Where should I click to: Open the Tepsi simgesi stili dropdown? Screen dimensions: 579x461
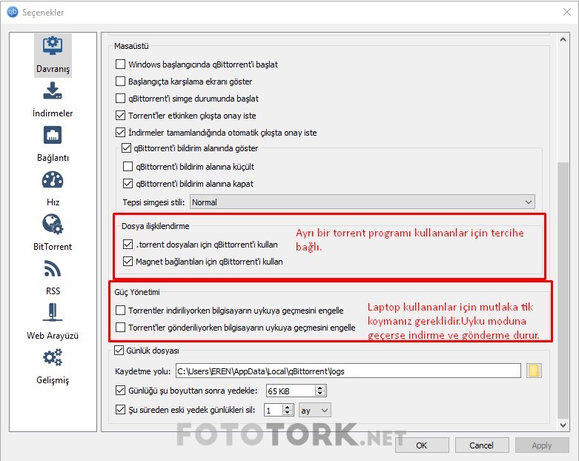click(363, 202)
